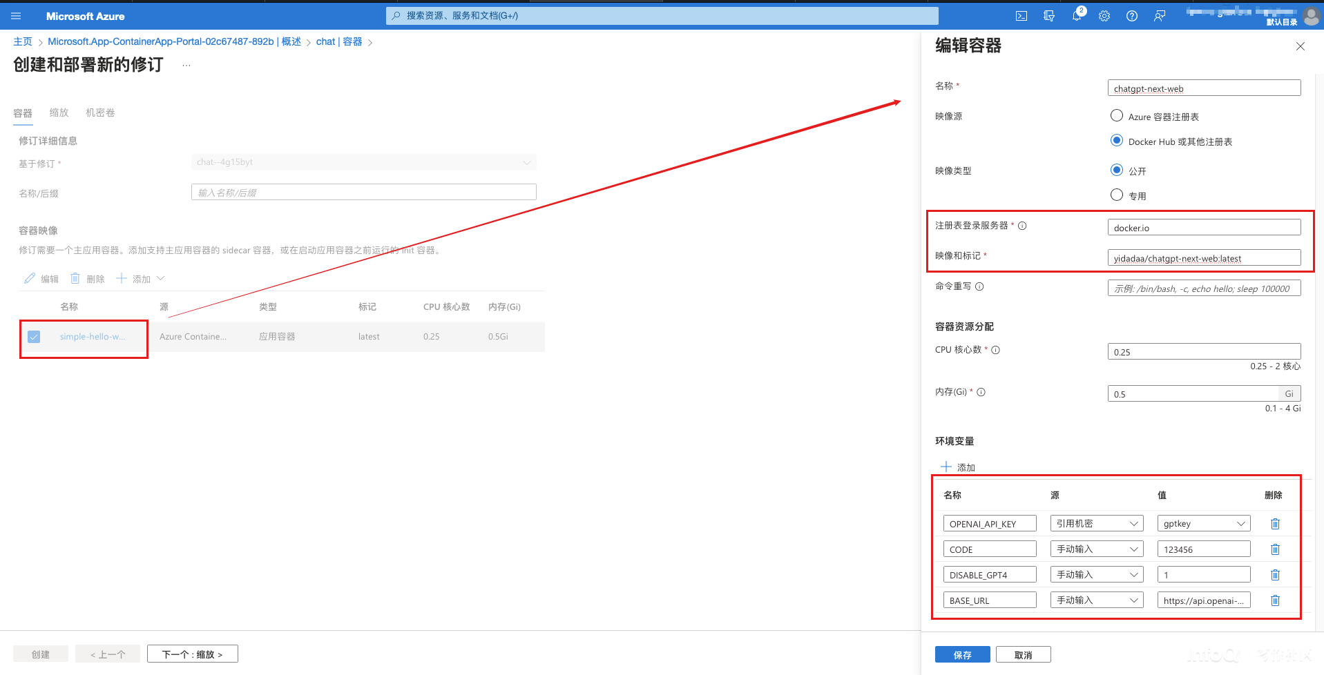Click 映像和标记 field yidadaa/chatgpt-next-web:latest

(1204, 258)
